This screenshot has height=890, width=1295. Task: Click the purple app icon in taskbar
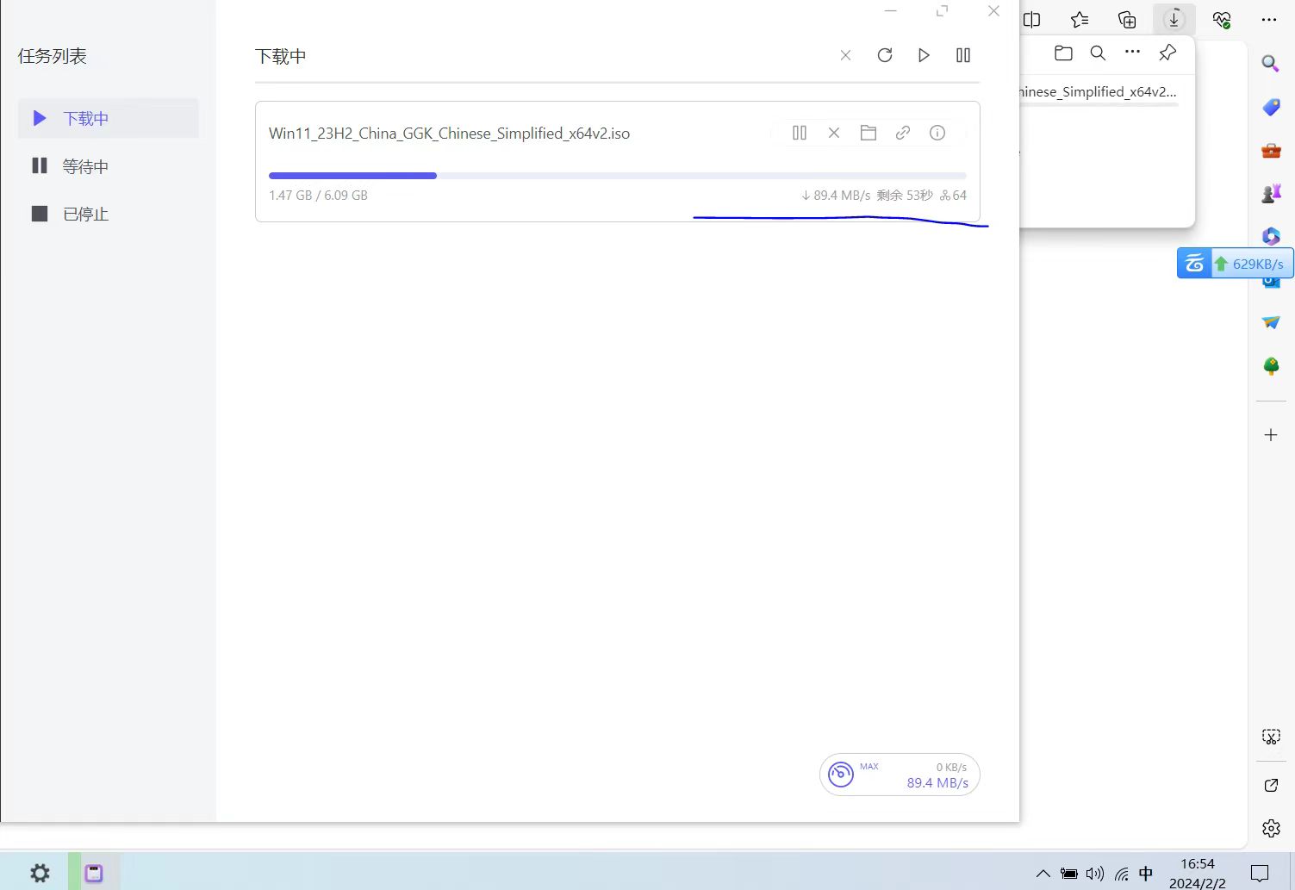(x=94, y=873)
